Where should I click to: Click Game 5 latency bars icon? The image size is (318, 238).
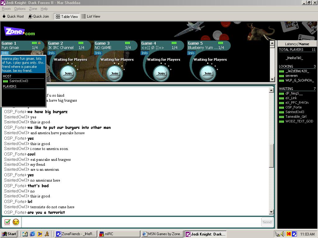pyautogui.click(x=220, y=43)
